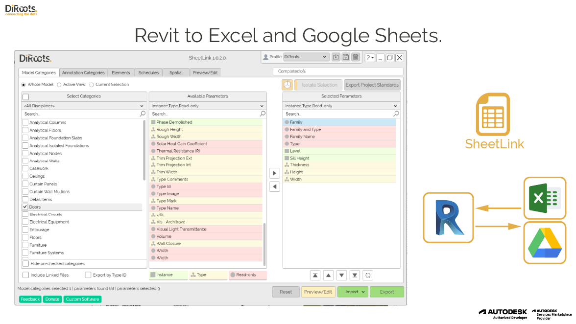Select the Active View radio button
This screenshot has width=576, height=324.
pos(59,85)
